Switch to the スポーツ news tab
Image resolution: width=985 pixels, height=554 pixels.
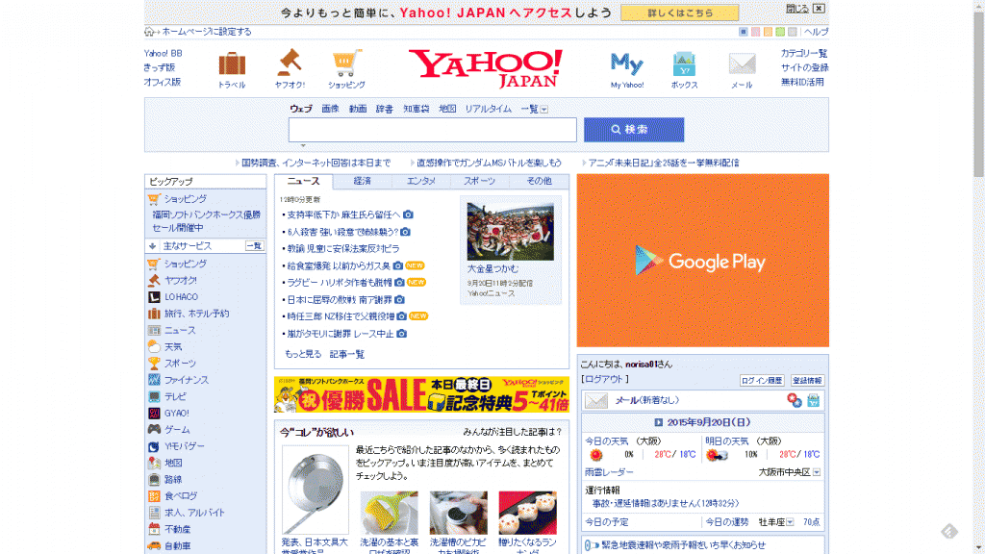click(480, 181)
